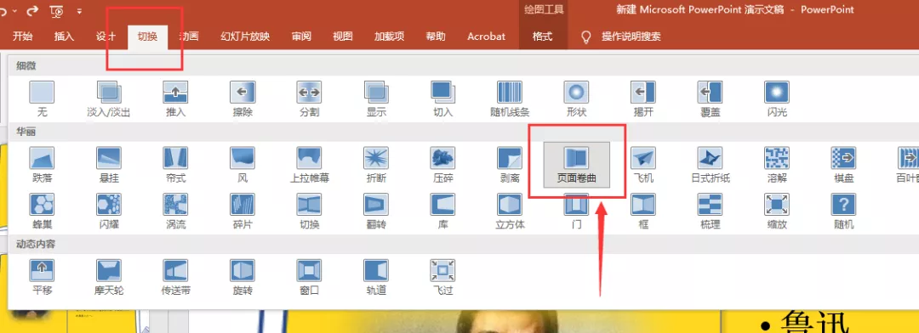Apply the 溶解 dissolve transition
The height and width of the screenshot is (333, 919).
777,165
